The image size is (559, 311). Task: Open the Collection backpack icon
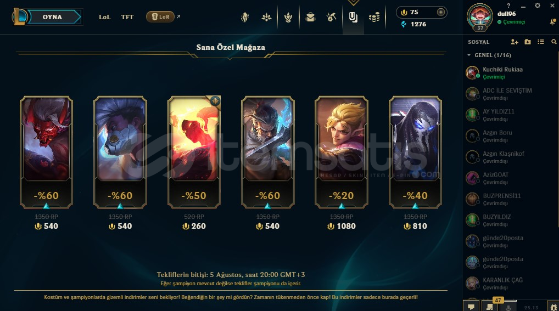pyautogui.click(x=310, y=17)
